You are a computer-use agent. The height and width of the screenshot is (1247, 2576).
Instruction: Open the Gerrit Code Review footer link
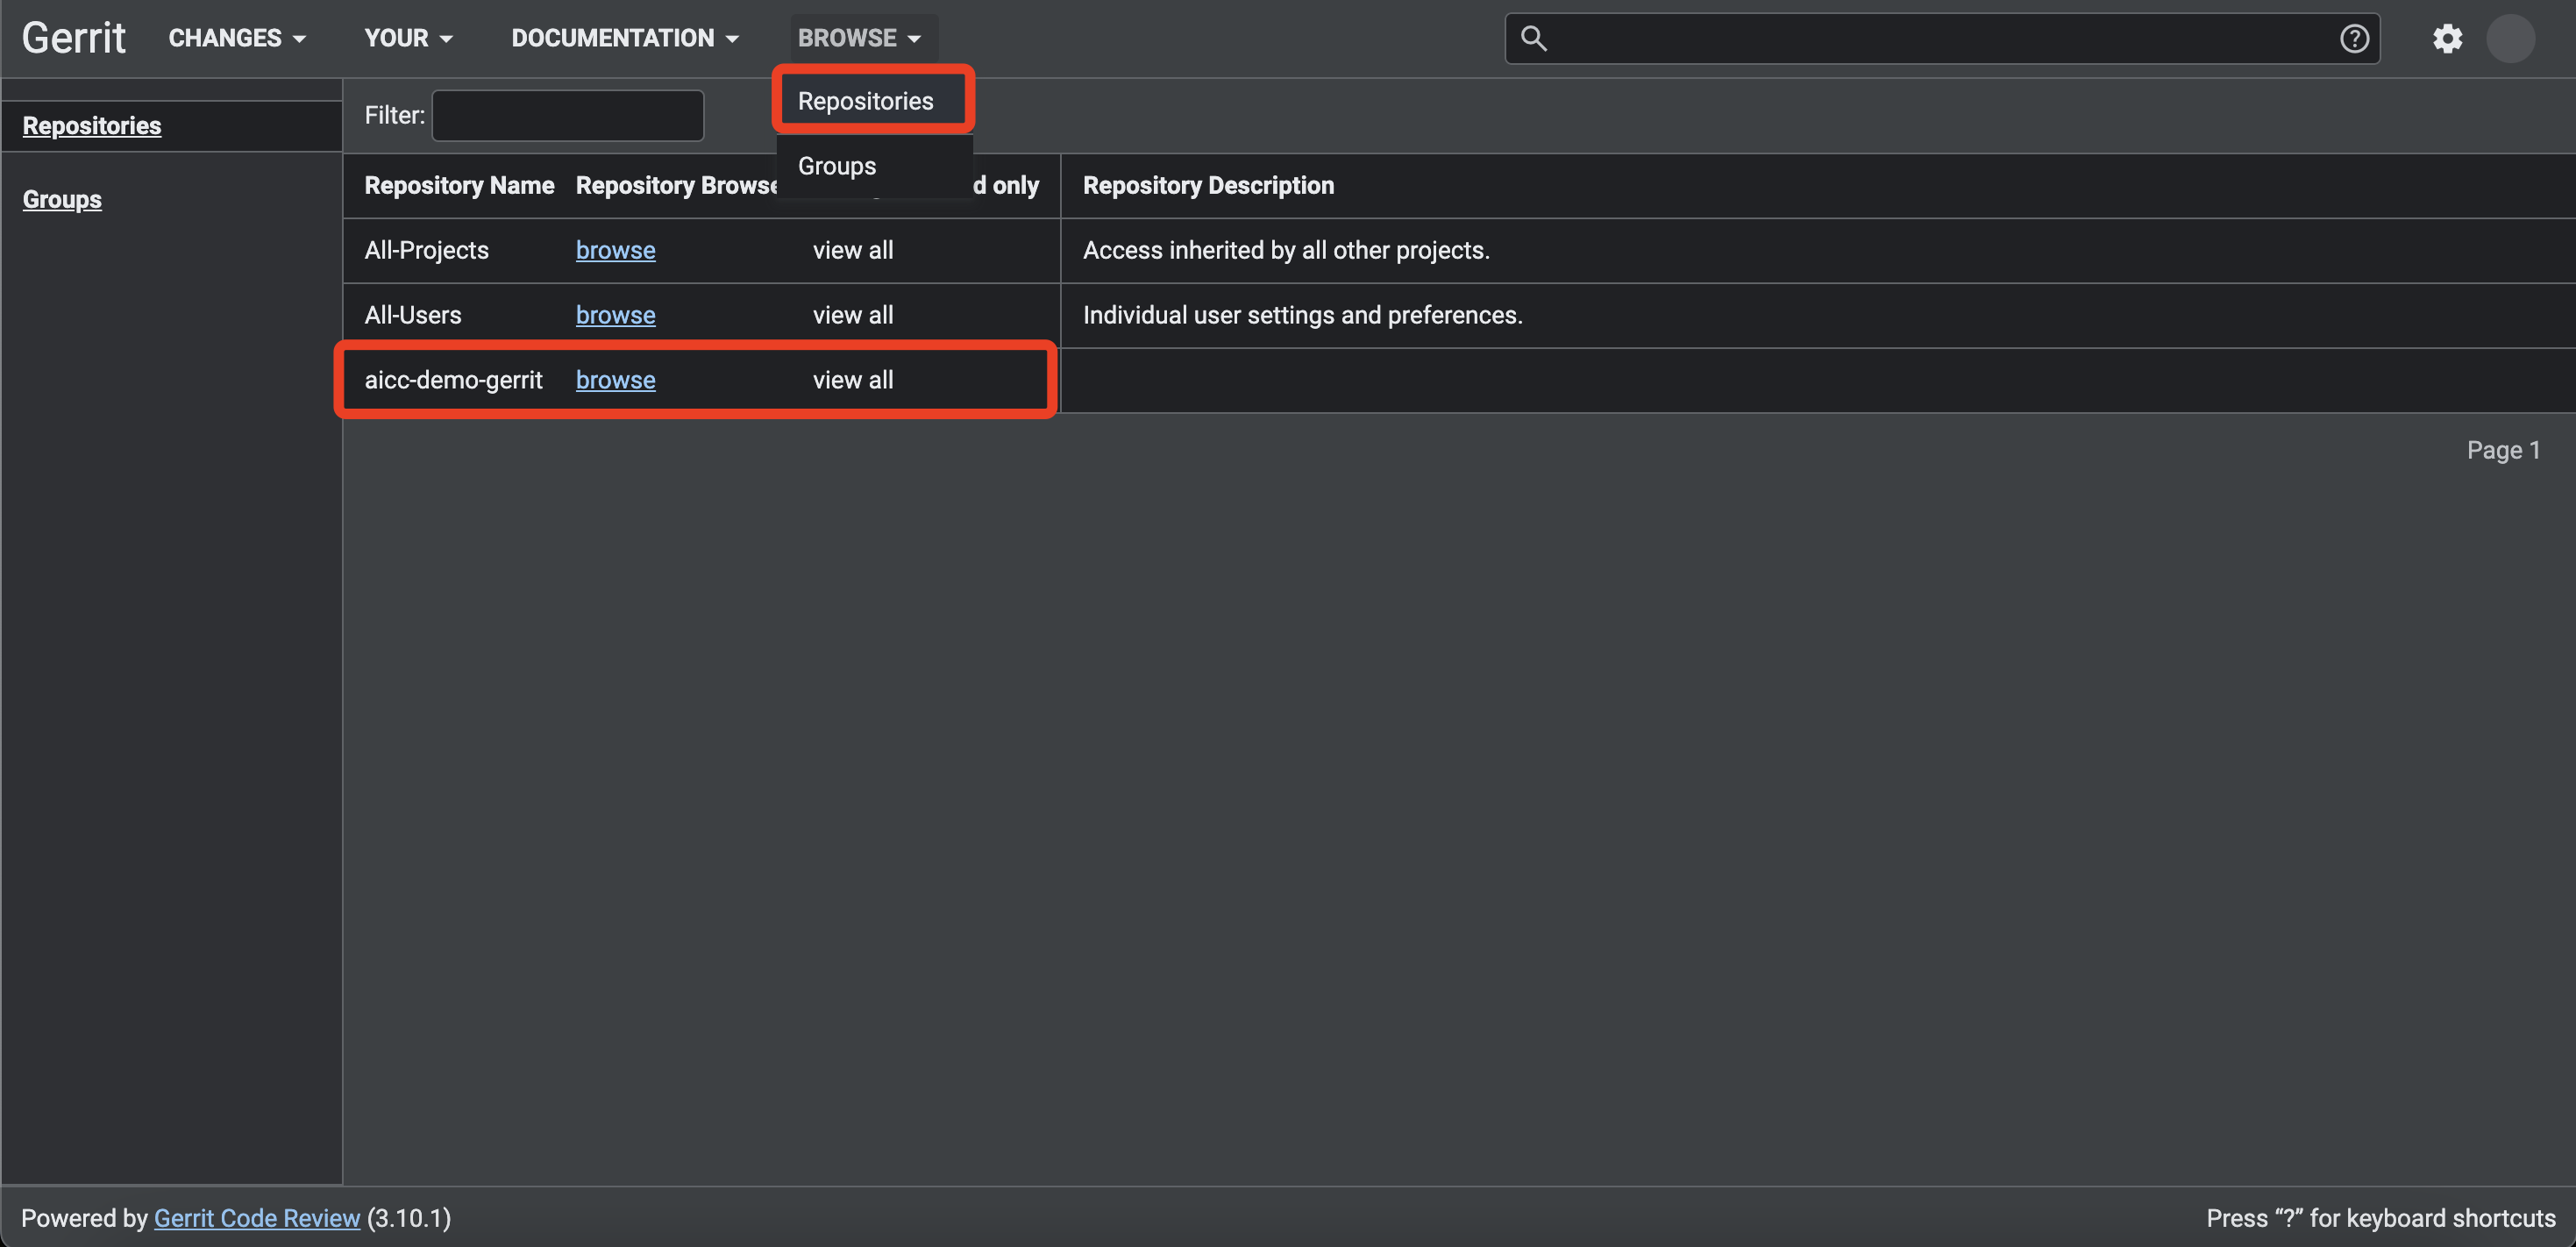point(256,1218)
